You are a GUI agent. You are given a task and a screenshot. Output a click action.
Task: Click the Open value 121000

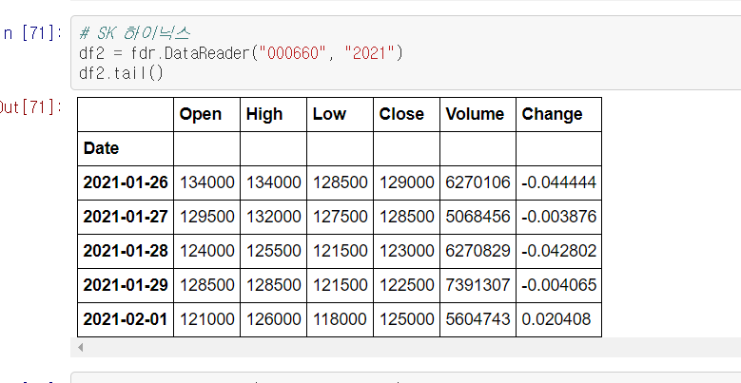206,319
